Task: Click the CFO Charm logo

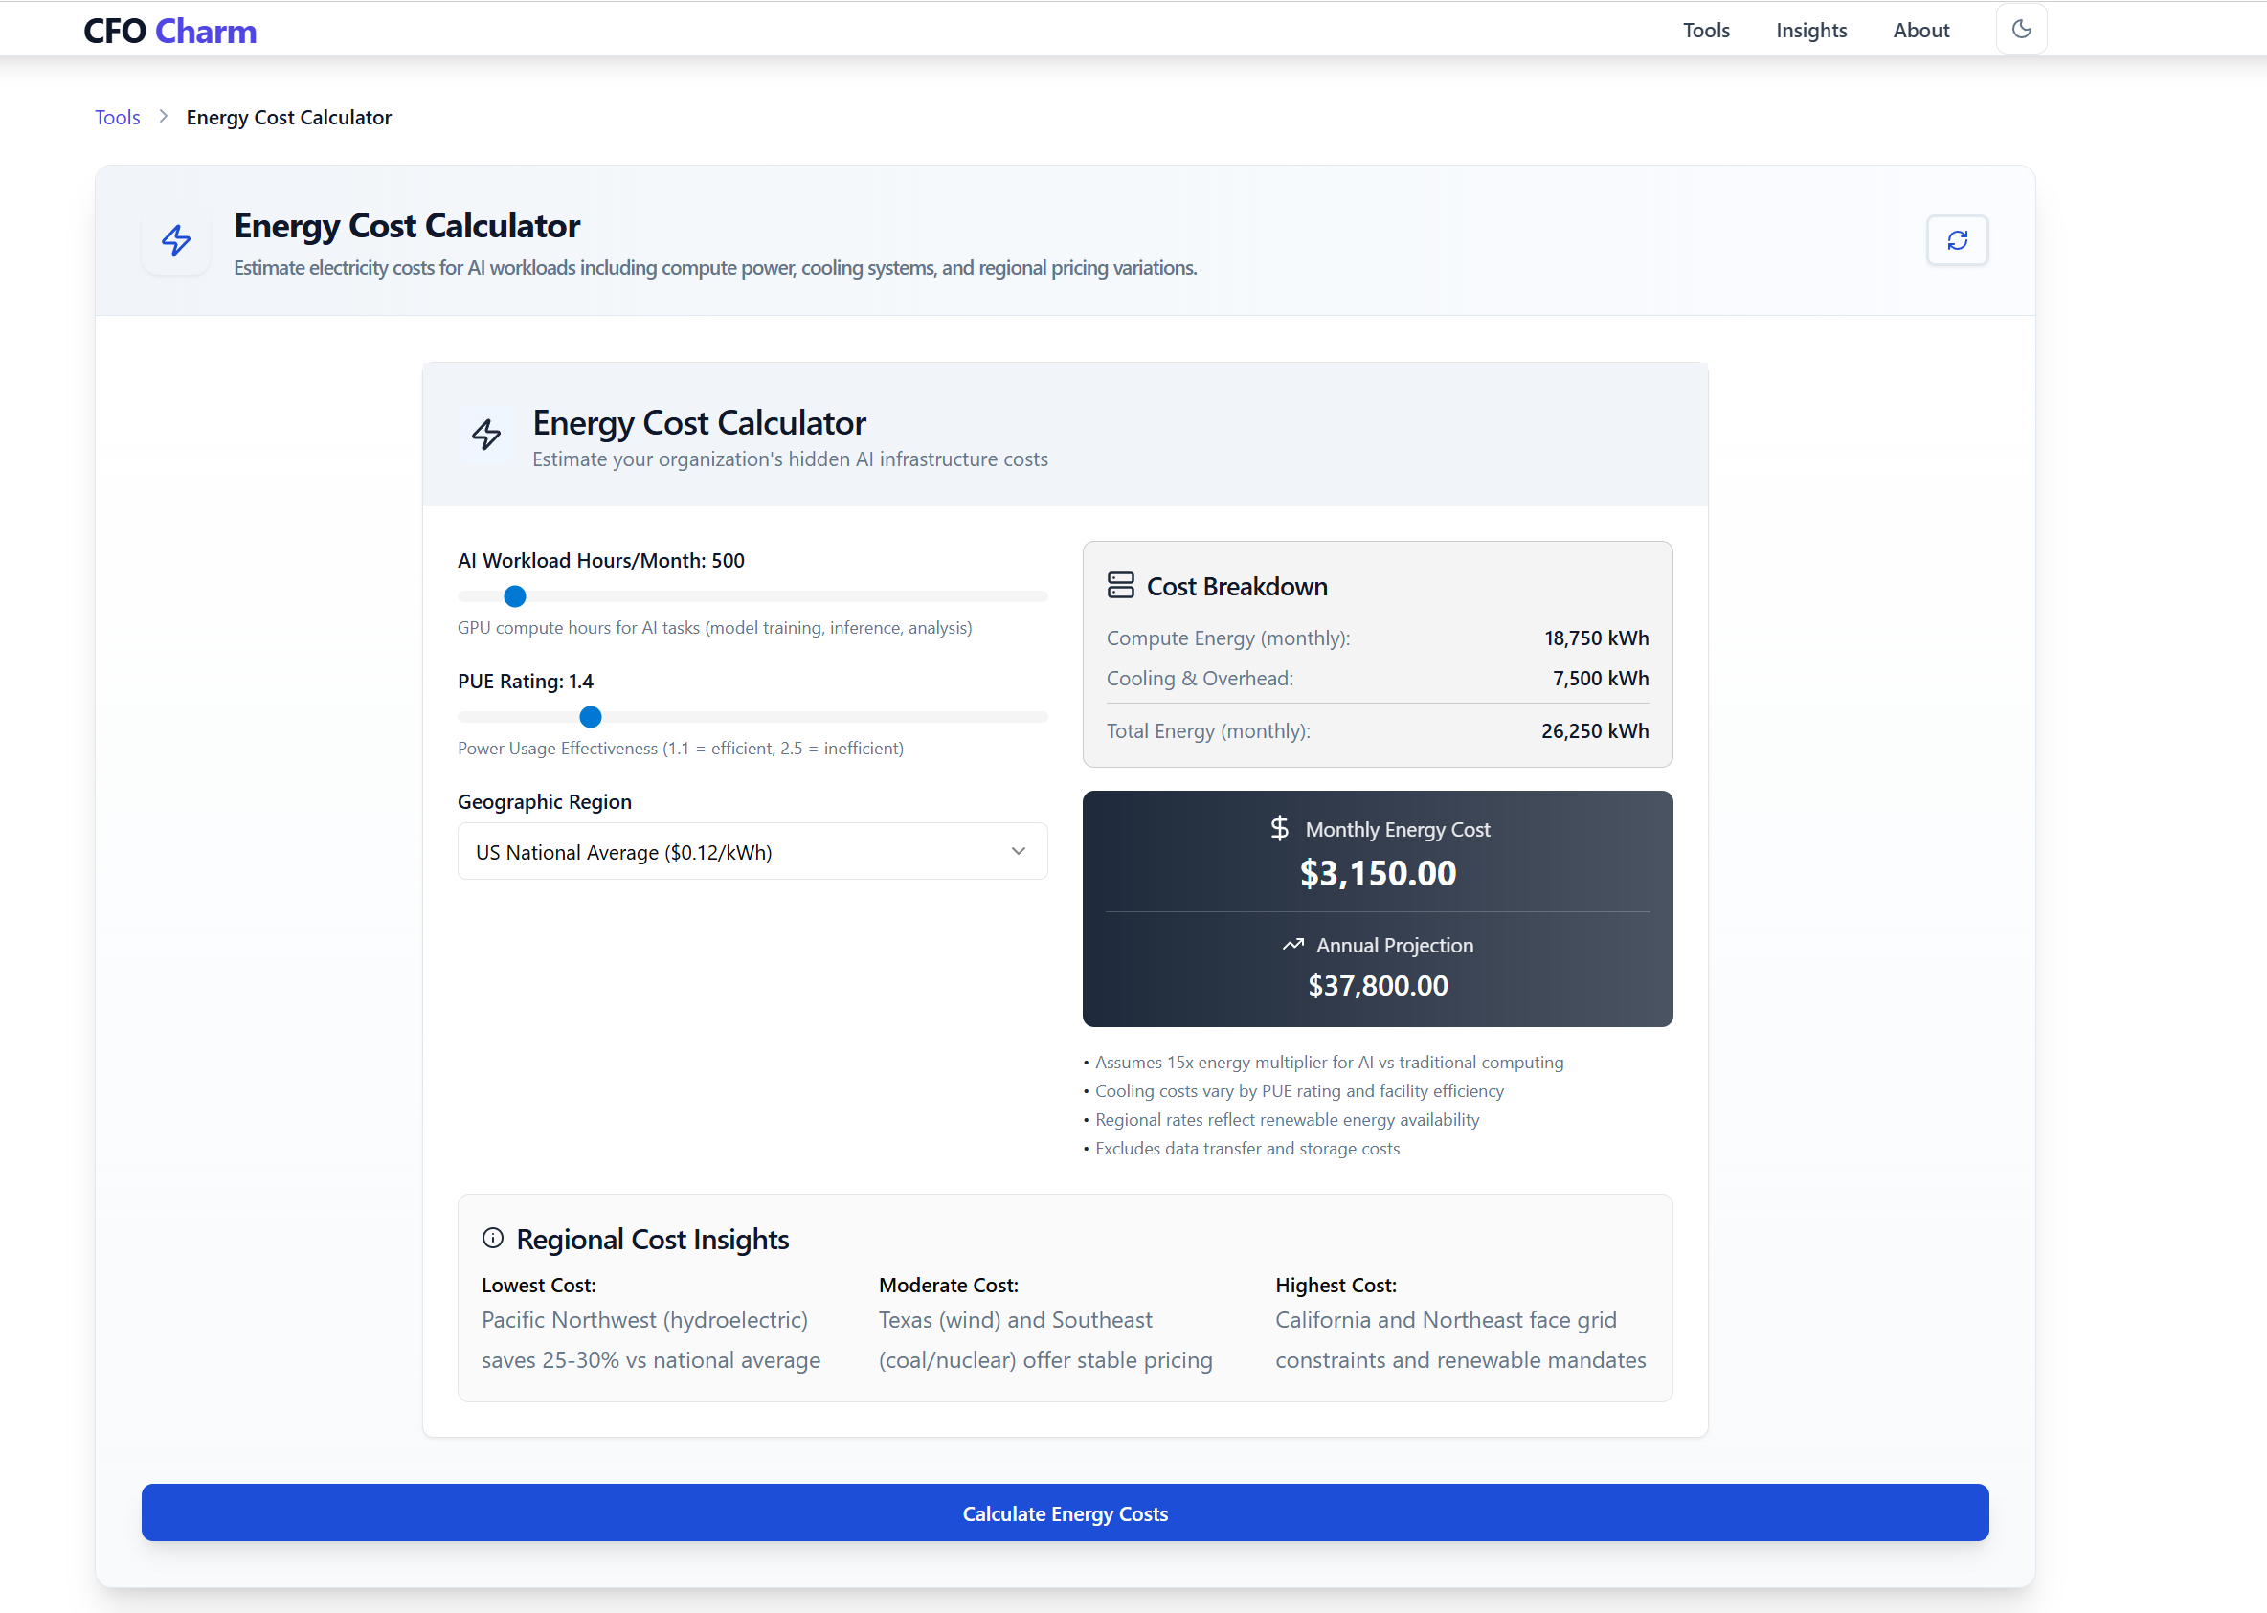Action: tap(169, 31)
